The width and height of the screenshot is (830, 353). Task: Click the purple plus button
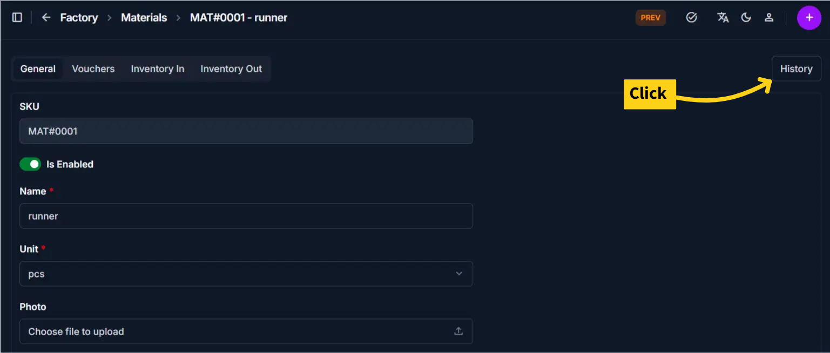[x=809, y=18]
